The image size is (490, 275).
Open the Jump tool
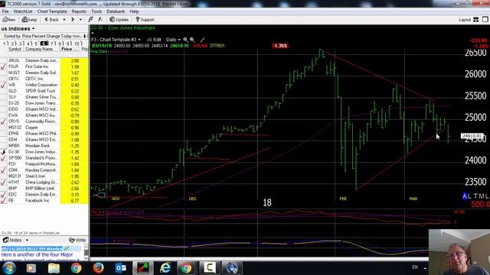point(29,20)
